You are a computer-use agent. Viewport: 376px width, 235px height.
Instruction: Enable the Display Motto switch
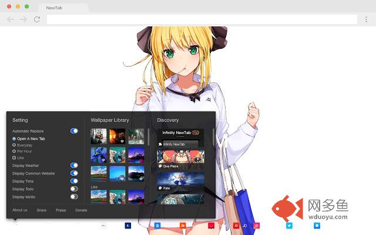pos(74,197)
